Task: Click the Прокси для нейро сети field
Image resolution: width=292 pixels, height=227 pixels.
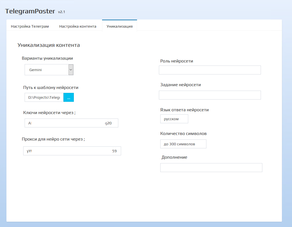Action: coord(72,151)
